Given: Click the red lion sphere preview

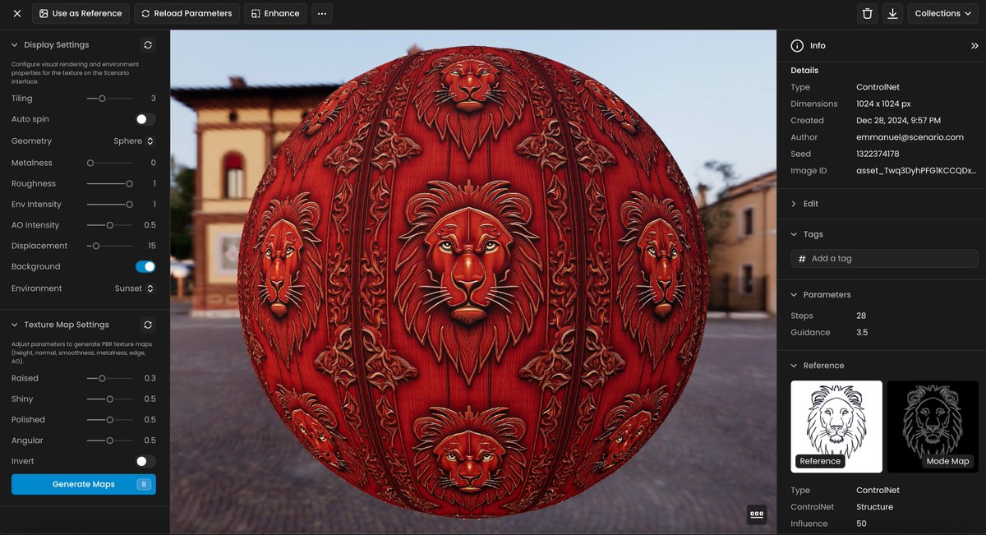Looking at the screenshot, I should (473, 282).
